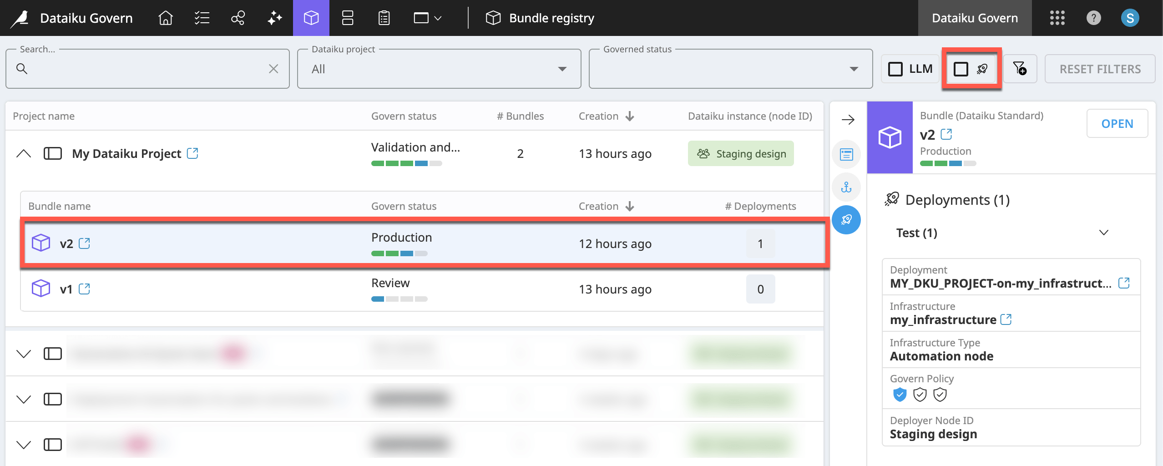Open the help question mark icon

tap(1093, 18)
